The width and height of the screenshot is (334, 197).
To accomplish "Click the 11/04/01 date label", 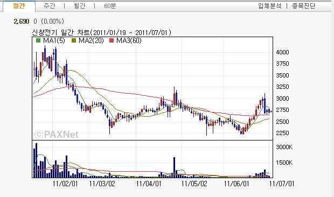I will pyautogui.click(x=149, y=184).
